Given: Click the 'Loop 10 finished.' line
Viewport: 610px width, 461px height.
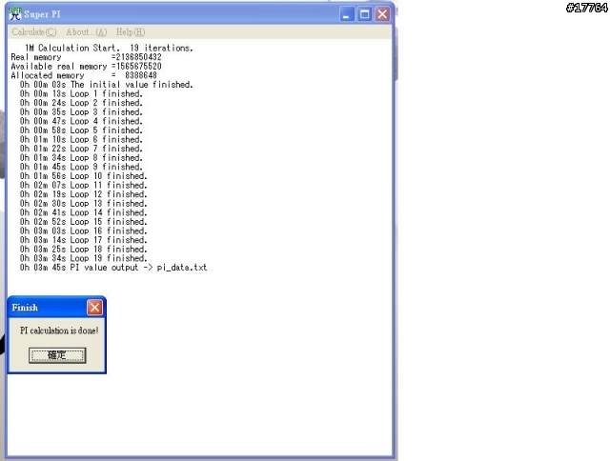Looking at the screenshot, I should (x=84, y=175).
